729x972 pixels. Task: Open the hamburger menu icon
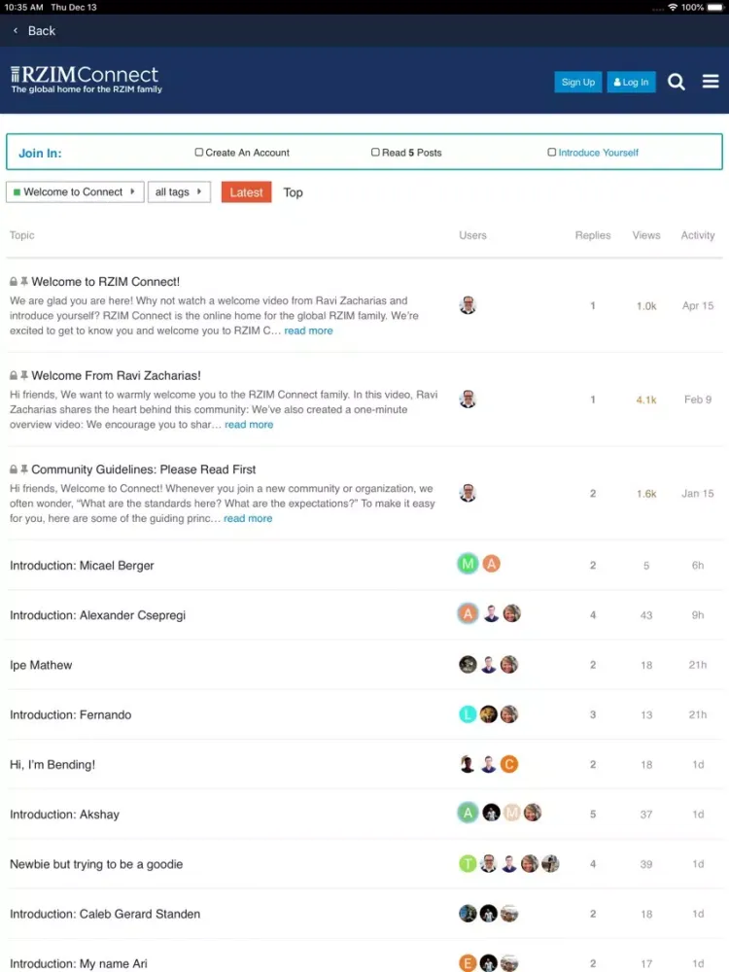tap(711, 82)
